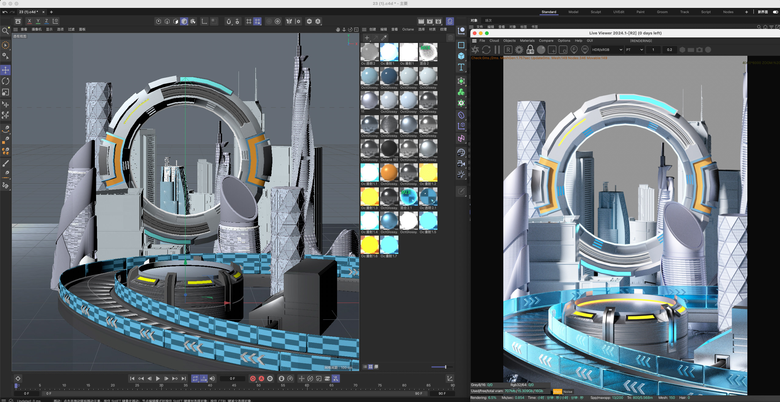This screenshot has height=402, width=780.
Task: Open the PT render kernel dropdown
Action: pyautogui.click(x=634, y=50)
